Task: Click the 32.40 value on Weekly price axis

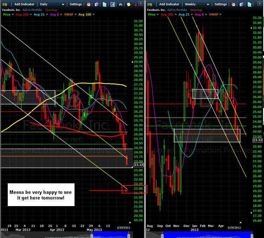Action: click(257, 28)
